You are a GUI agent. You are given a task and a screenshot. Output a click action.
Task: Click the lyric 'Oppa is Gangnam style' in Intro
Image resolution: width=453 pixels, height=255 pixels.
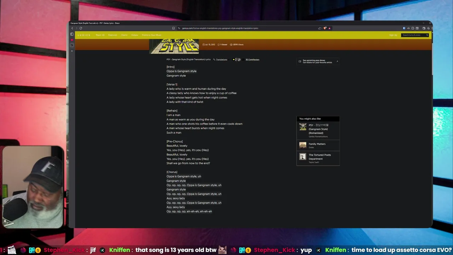point(182,71)
